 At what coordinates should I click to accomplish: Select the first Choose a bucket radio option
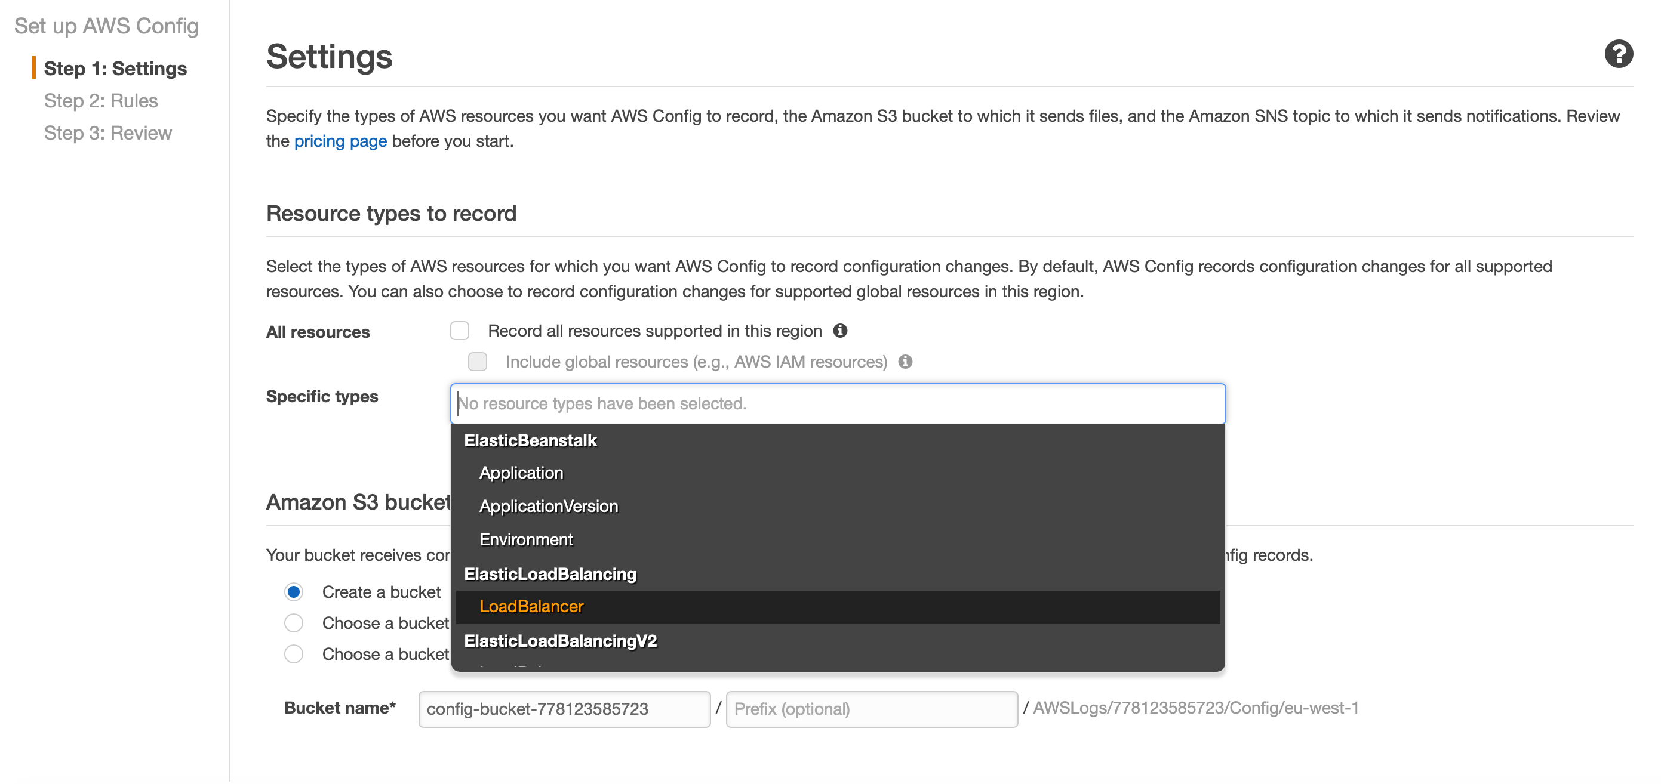coord(294,623)
